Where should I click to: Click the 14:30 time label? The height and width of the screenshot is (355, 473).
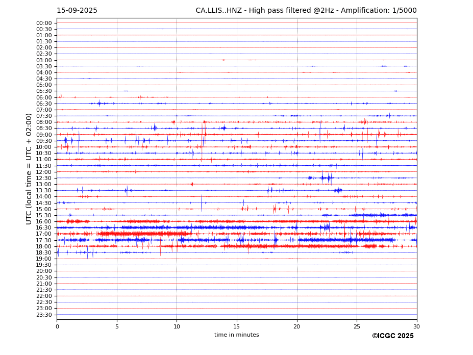[44, 203]
